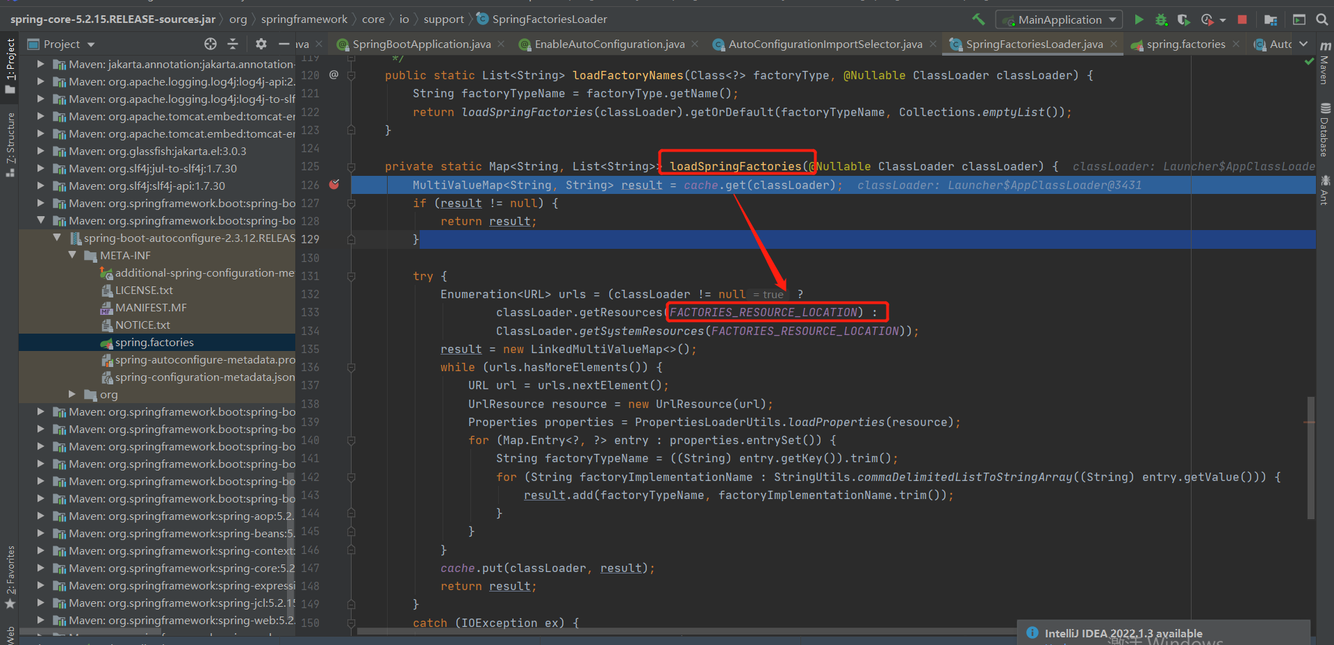The width and height of the screenshot is (1334, 645).
Task: Switch to the SpringBootApplication.java tab
Action: (421, 44)
